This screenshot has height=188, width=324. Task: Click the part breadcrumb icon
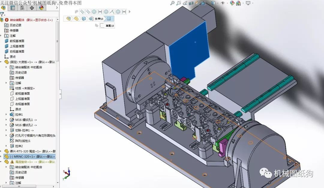coord(76,19)
